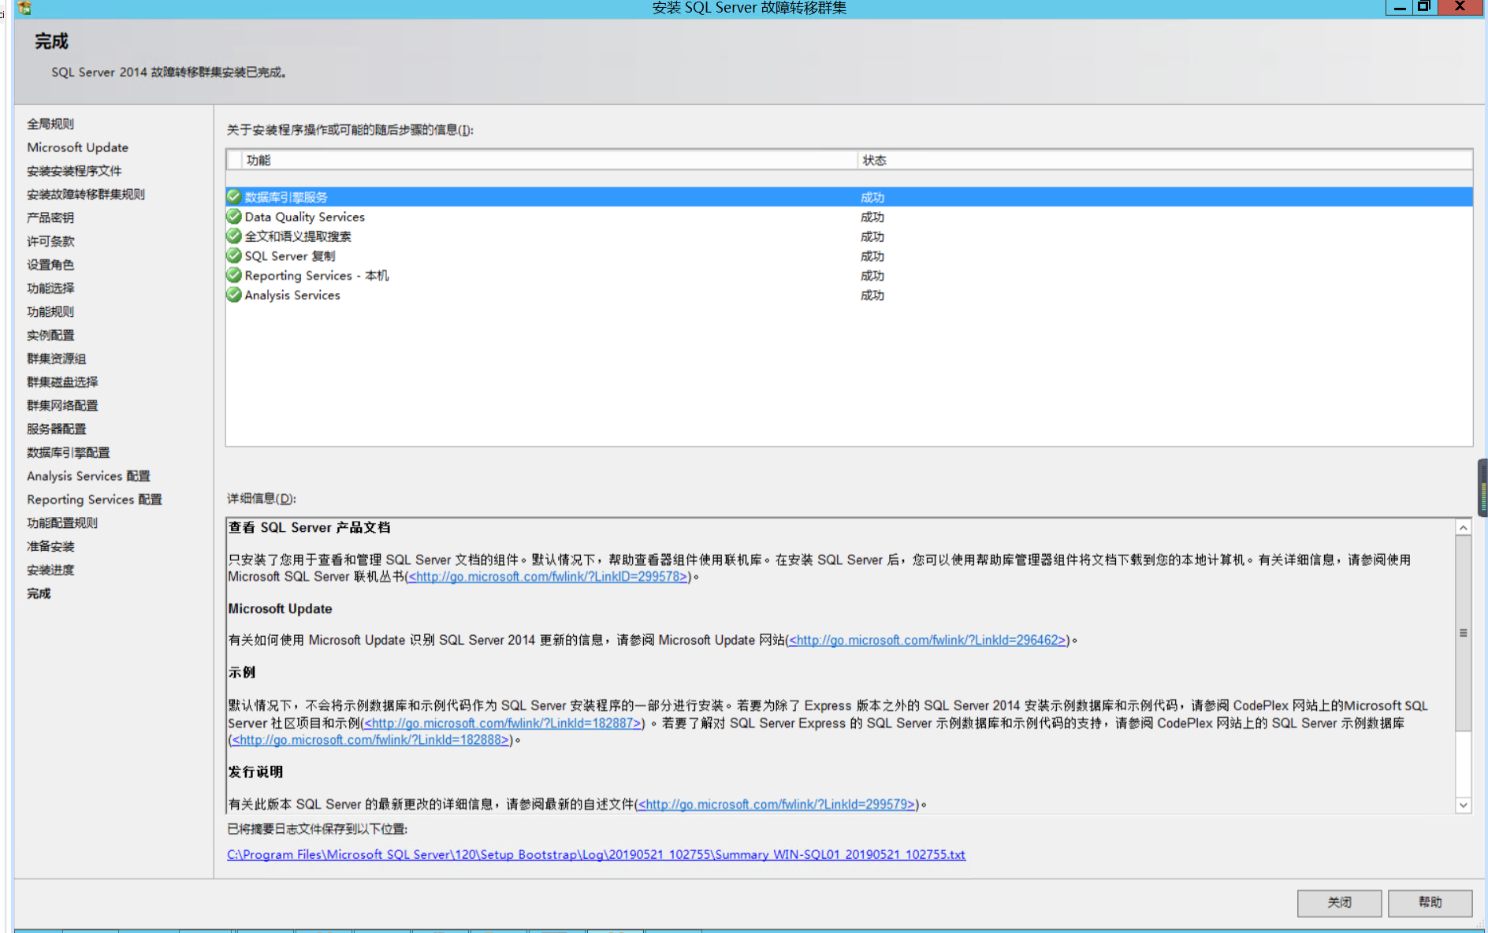This screenshot has height=933, width=1488.
Task: Click the SQL Server setup title bar icon
Action: tap(24, 8)
